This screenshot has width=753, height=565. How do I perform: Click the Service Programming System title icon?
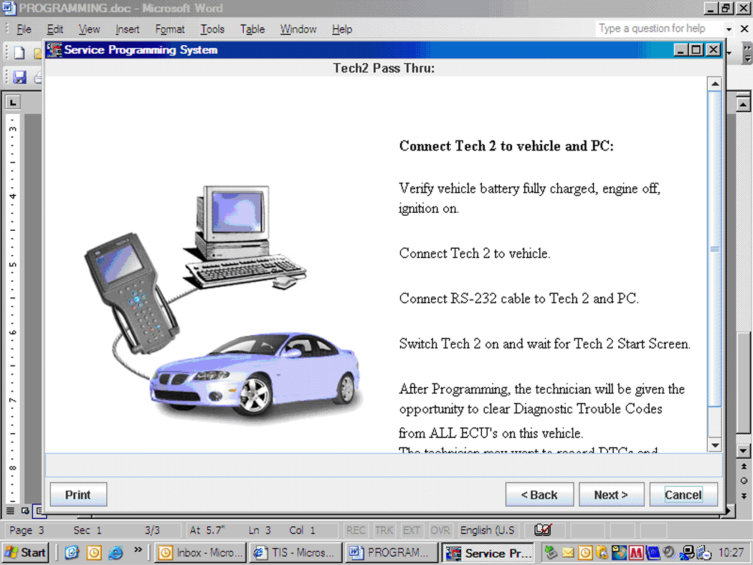(54, 50)
